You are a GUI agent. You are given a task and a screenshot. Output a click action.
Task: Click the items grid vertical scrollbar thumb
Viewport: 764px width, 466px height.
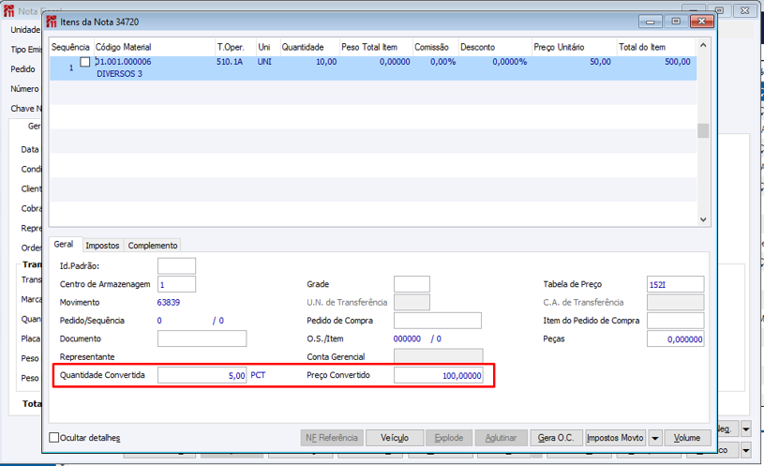(703, 130)
